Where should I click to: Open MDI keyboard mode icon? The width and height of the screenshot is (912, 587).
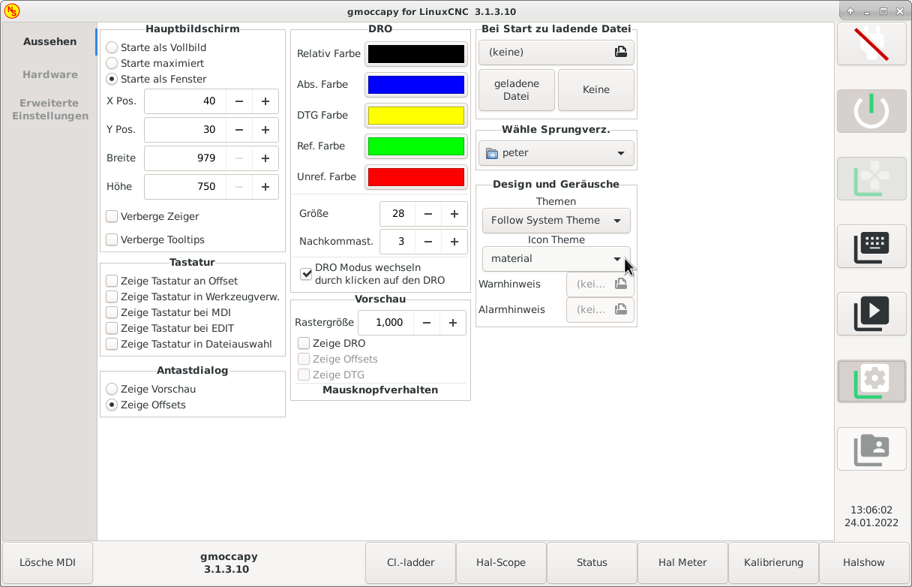[x=871, y=246]
